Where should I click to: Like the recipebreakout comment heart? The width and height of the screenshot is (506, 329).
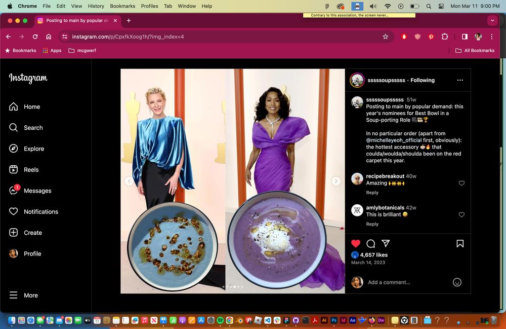pos(461,183)
